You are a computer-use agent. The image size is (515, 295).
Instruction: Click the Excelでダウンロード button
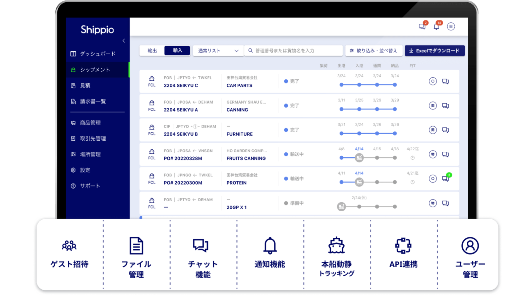tap(435, 50)
